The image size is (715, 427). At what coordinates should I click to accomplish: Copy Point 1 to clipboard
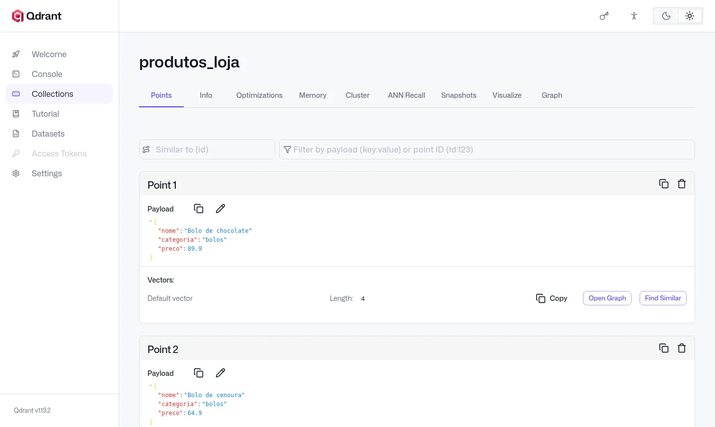tap(664, 184)
